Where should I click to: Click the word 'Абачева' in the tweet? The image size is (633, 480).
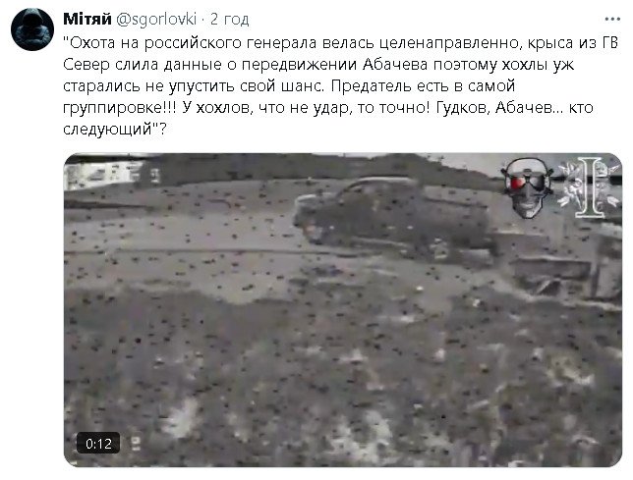tap(395, 65)
